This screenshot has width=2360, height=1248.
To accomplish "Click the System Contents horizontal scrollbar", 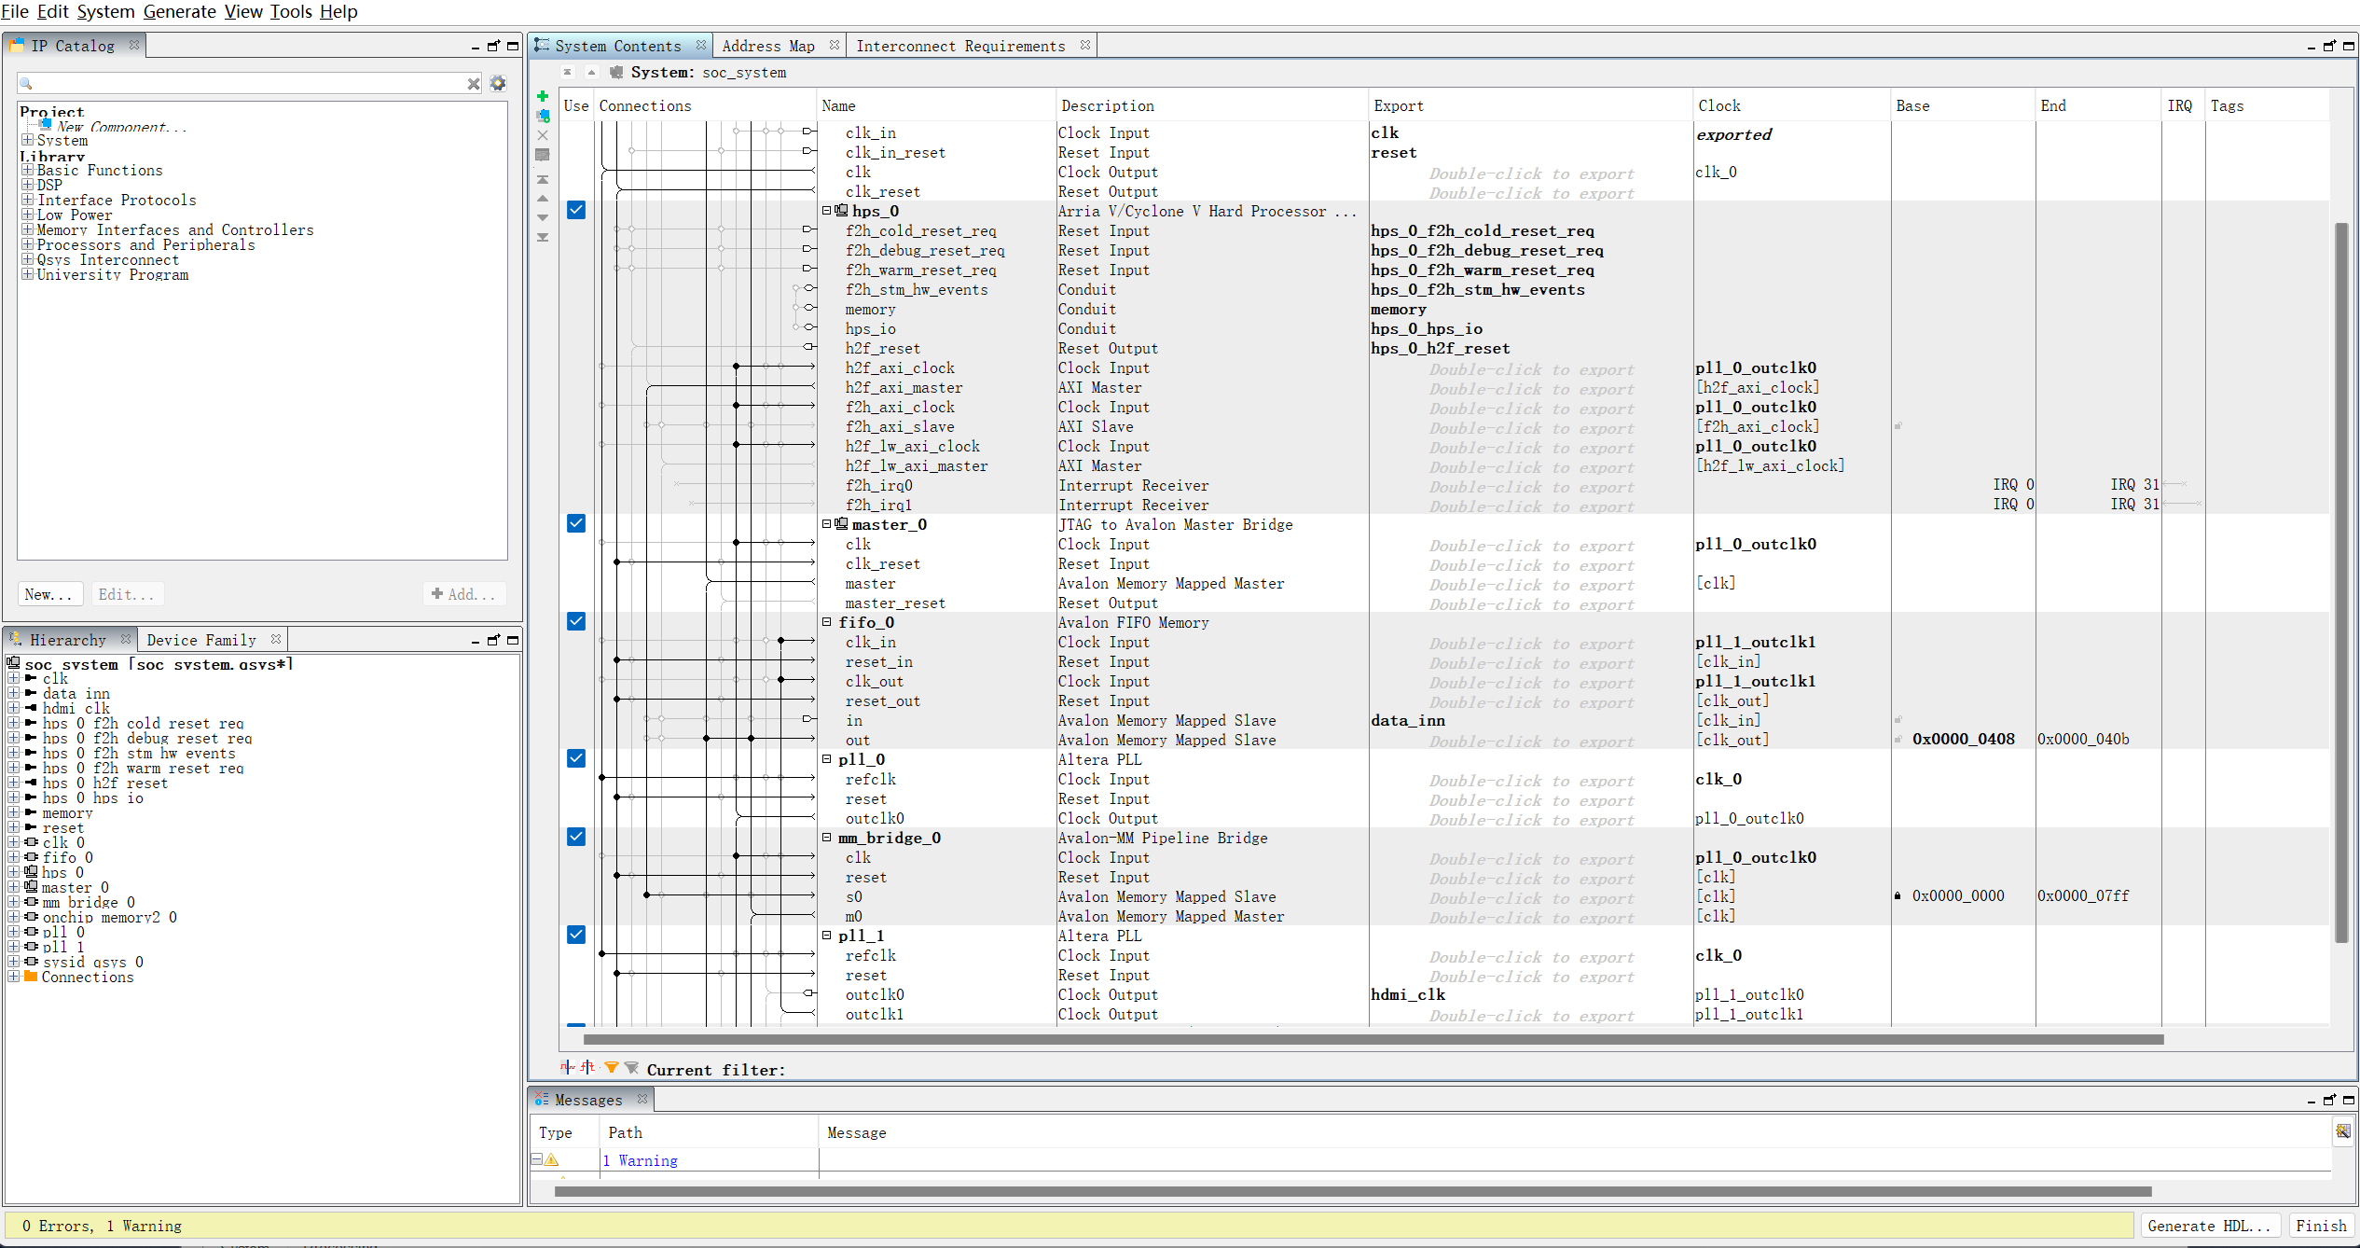I will click(1371, 1039).
